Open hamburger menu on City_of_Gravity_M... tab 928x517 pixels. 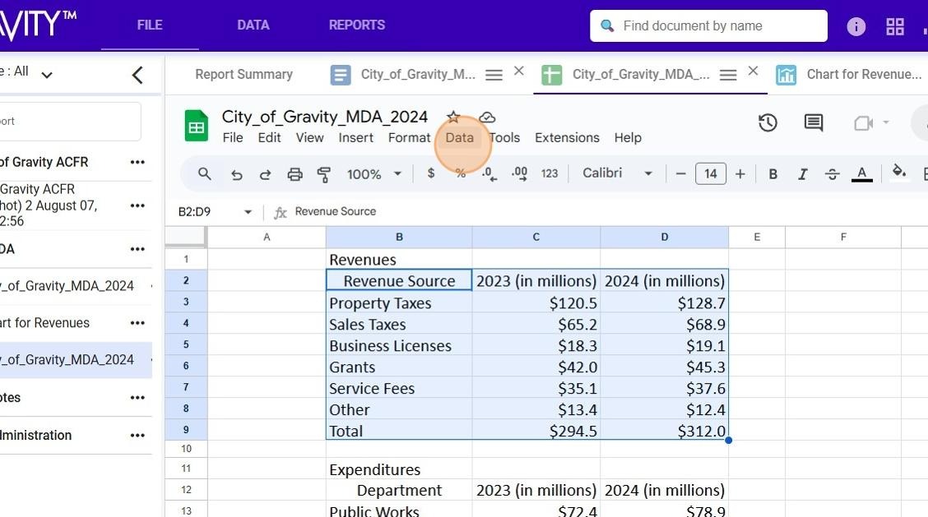494,75
